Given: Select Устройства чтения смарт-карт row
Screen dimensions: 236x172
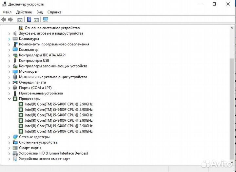Looking at the screenshot, I should coord(44,159).
